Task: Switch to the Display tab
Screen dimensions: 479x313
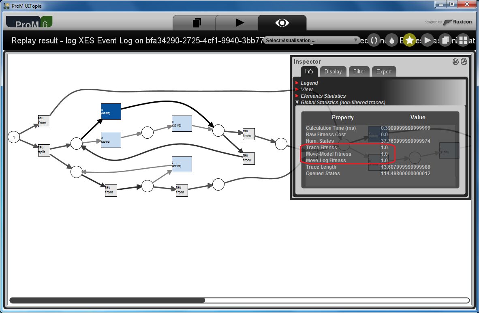Action: pos(333,71)
